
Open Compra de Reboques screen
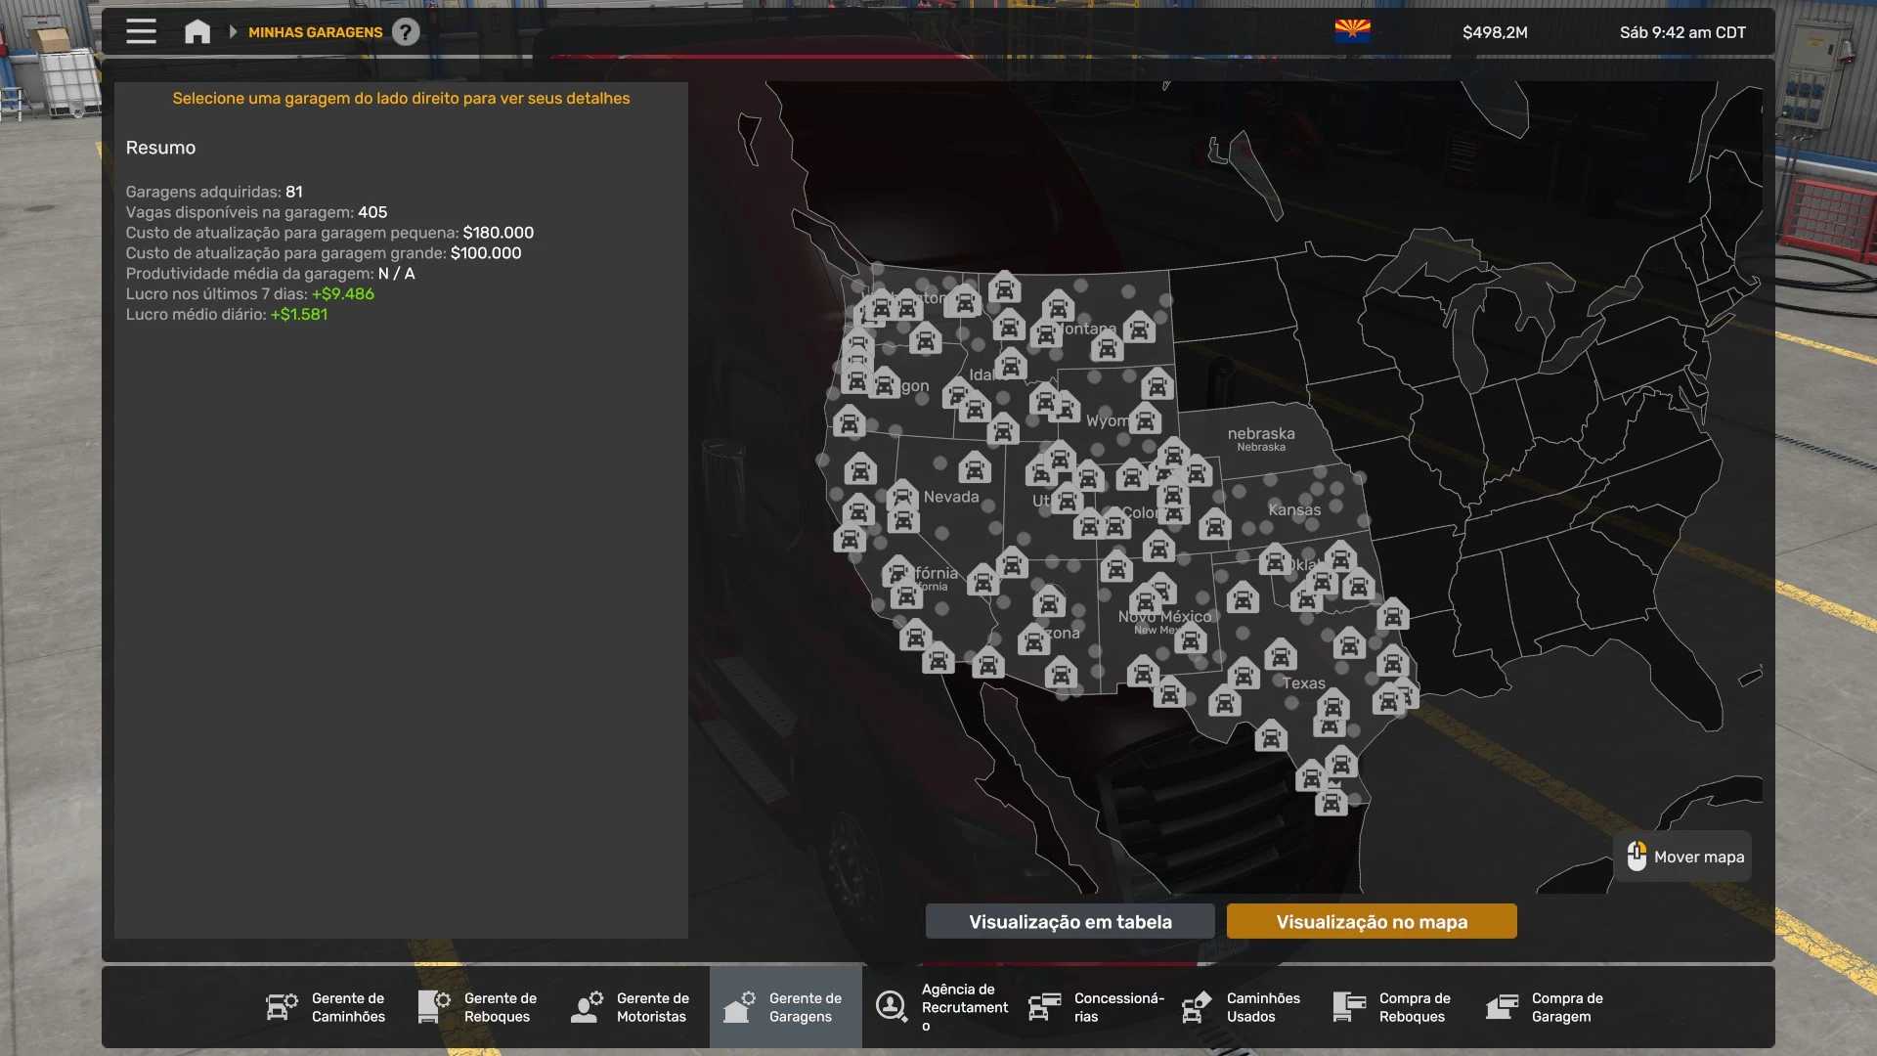point(1393,1007)
